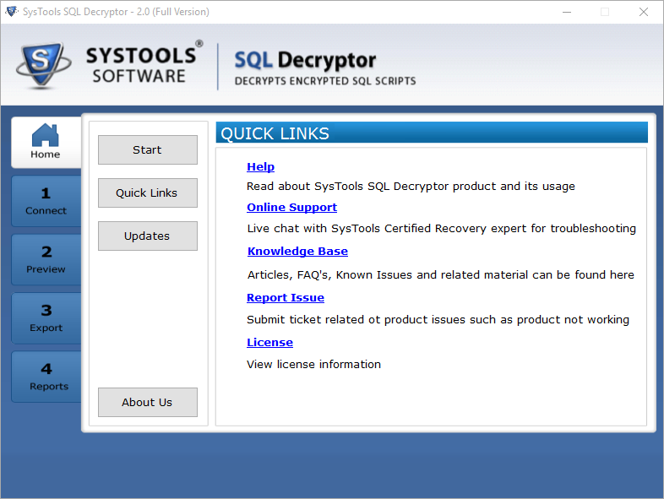Click the Home house icon

pyautogui.click(x=45, y=135)
